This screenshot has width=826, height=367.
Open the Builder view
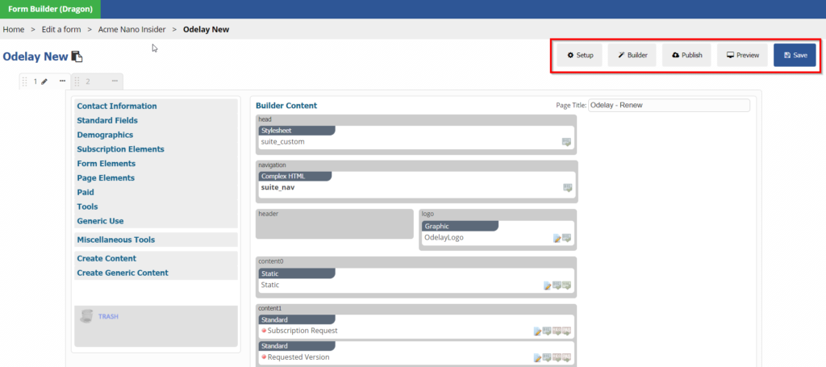pyautogui.click(x=632, y=56)
